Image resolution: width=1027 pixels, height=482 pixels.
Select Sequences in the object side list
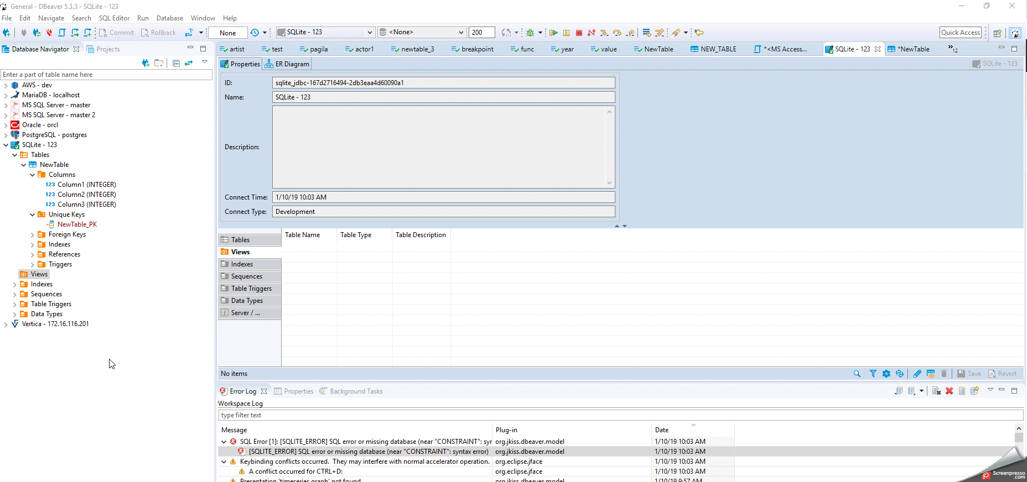tap(250, 276)
